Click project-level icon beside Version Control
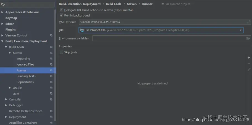 (x=51, y=35)
